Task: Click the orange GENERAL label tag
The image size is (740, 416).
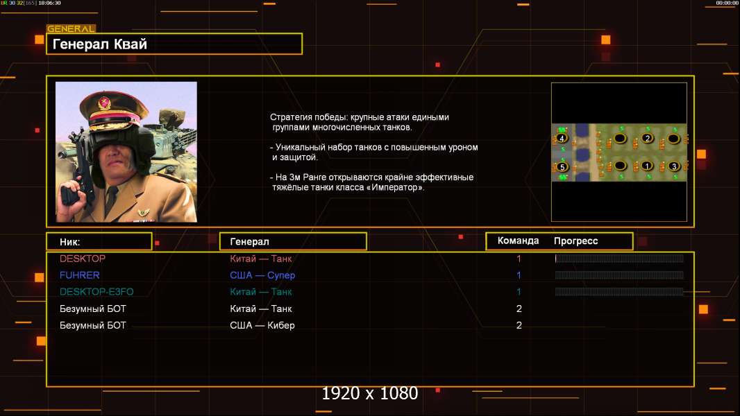Action: (x=71, y=28)
